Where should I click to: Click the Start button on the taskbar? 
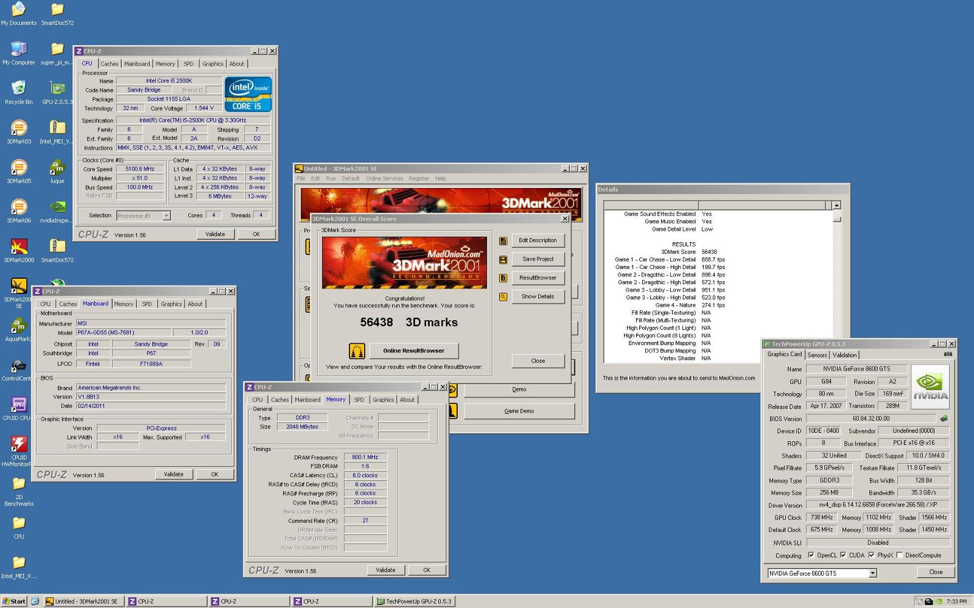14,601
